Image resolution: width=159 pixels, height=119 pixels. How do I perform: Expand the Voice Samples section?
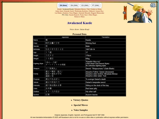(x=79, y=110)
